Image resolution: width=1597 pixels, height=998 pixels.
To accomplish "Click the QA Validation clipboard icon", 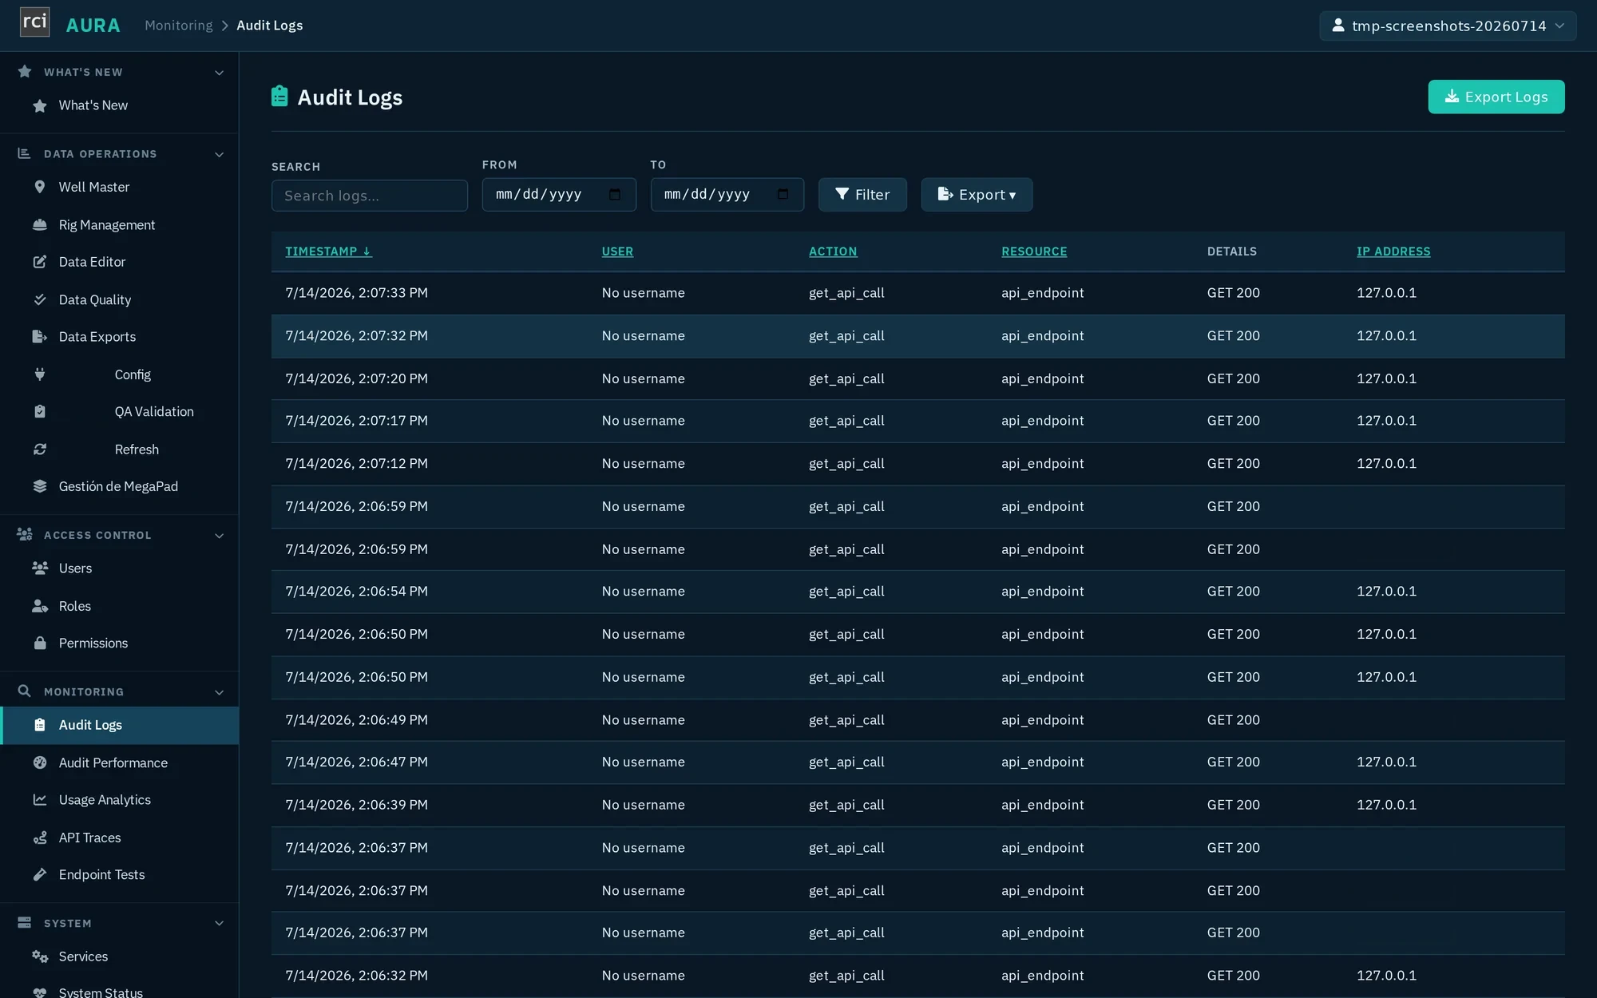I will point(40,412).
